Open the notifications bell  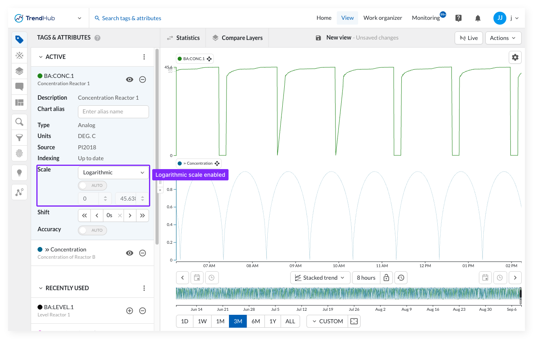coord(478,18)
